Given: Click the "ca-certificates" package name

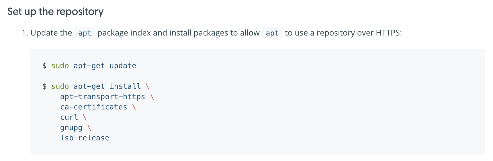Looking at the screenshot, I should click(93, 107).
